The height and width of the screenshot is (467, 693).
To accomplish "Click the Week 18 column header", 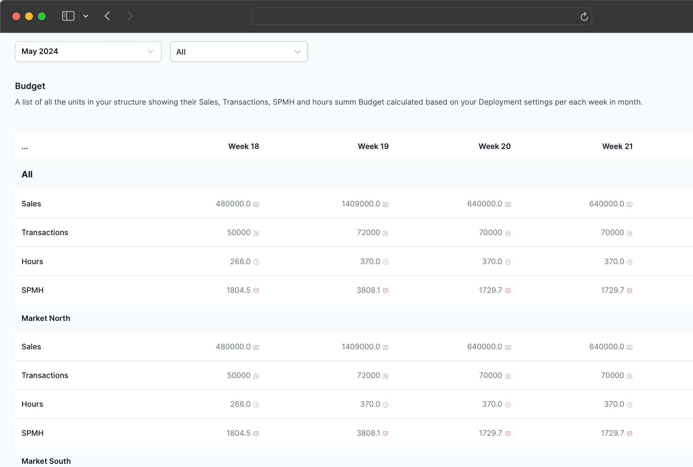I will (244, 146).
